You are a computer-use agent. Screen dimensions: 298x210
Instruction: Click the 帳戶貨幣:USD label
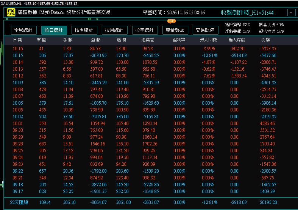[237, 25]
